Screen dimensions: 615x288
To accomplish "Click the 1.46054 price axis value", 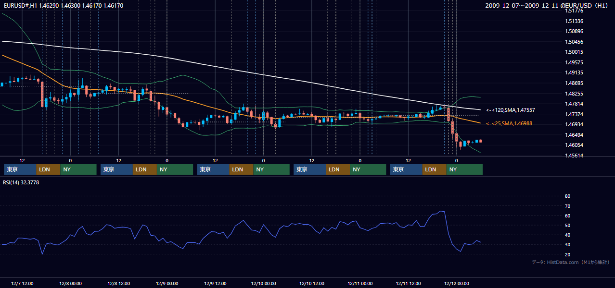I will [x=574, y=145].
